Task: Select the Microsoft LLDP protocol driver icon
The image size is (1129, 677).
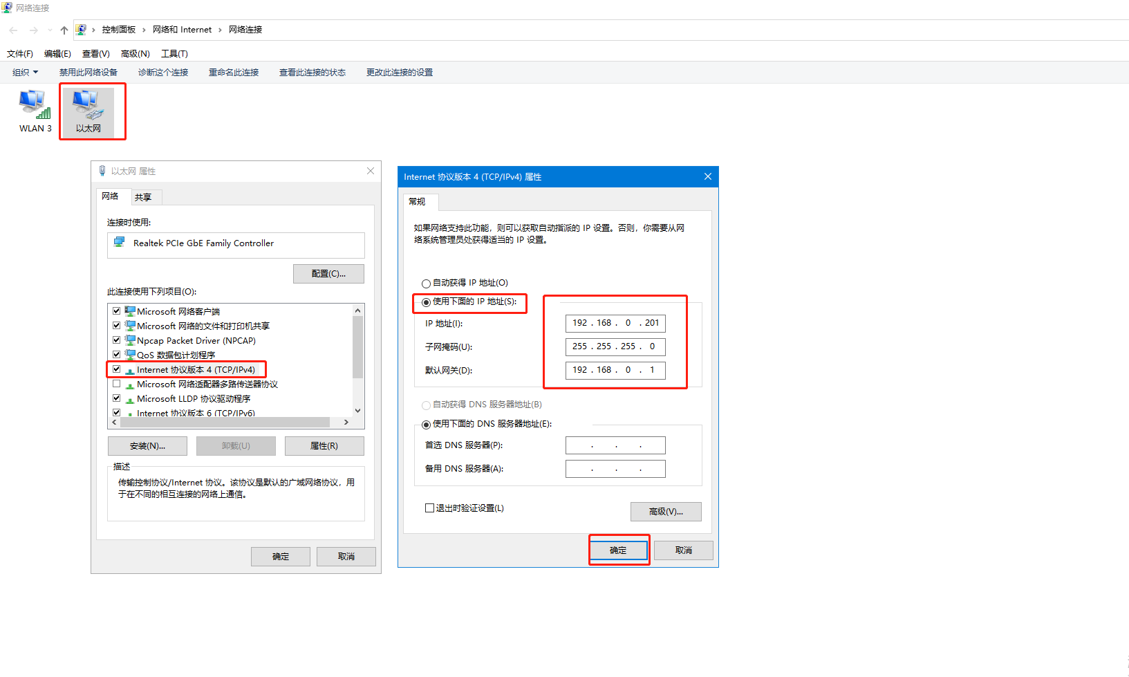Action: coord(130,399)
